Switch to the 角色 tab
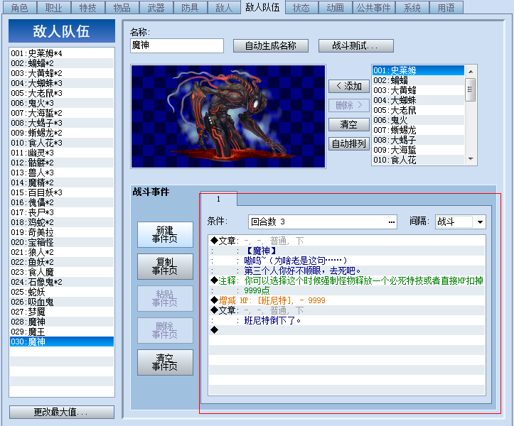The image size is (514, 426). point(19,7)
